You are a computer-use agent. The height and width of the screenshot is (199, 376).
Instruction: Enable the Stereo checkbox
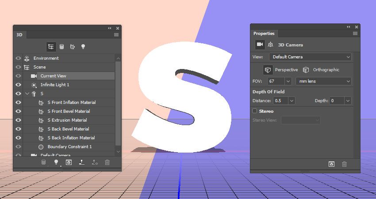[255, 111]
